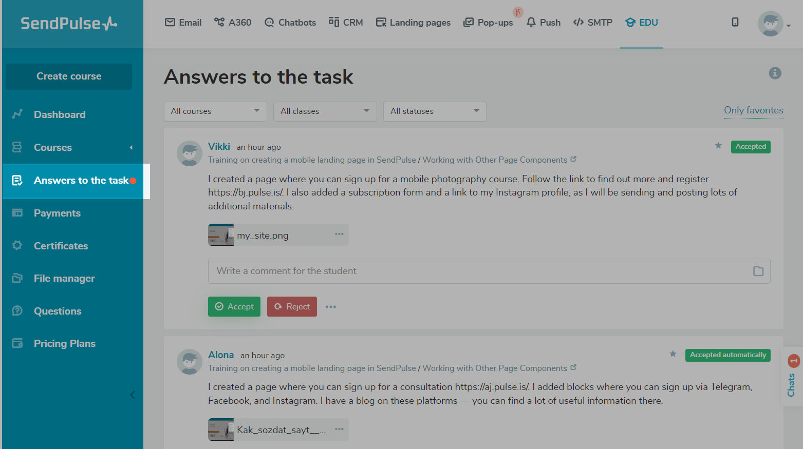Click the info icon beside page title
The width and height of the screenshot is (803, 449).
pos(775,73)
